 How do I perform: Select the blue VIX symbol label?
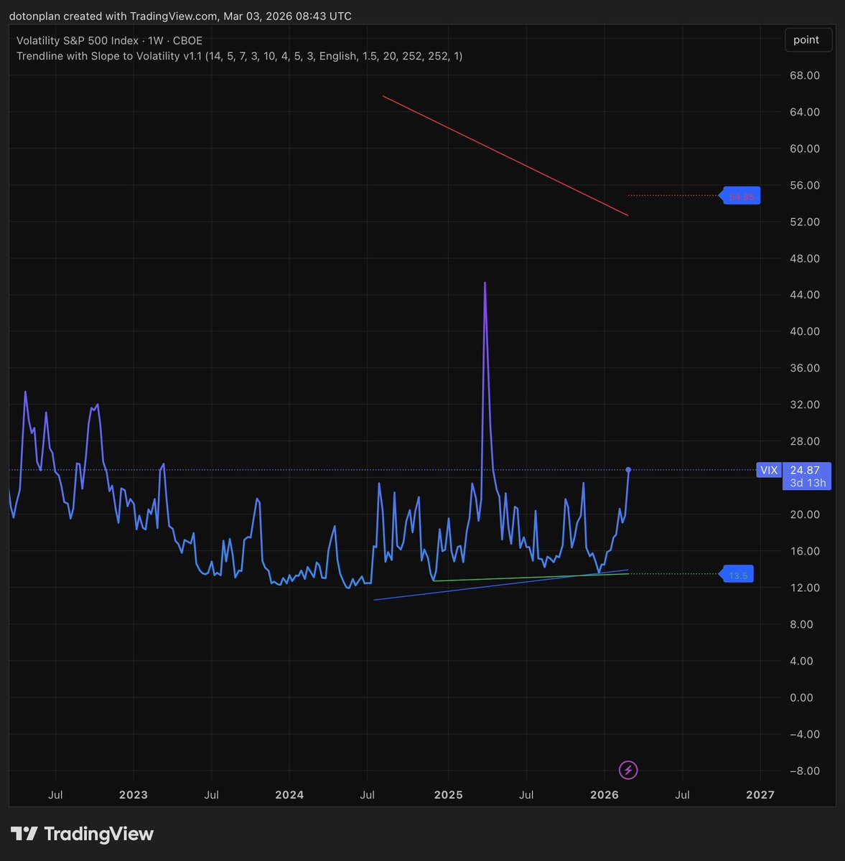point(768,471)
